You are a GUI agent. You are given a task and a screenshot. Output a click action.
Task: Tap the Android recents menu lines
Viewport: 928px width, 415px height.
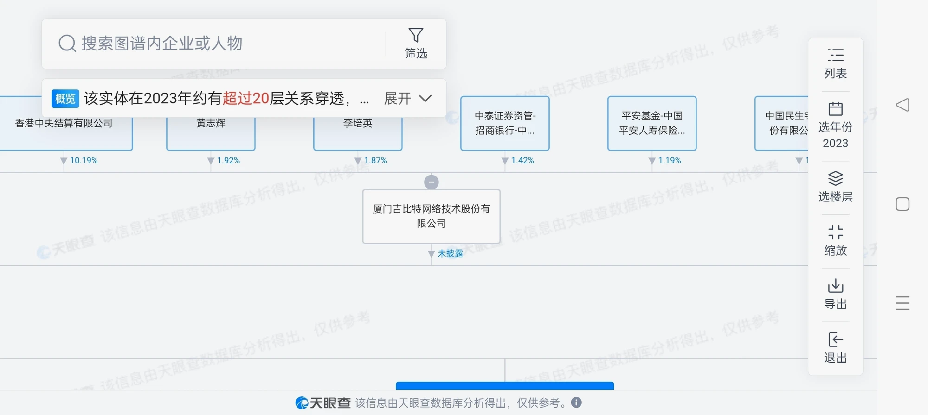[902, 303]
